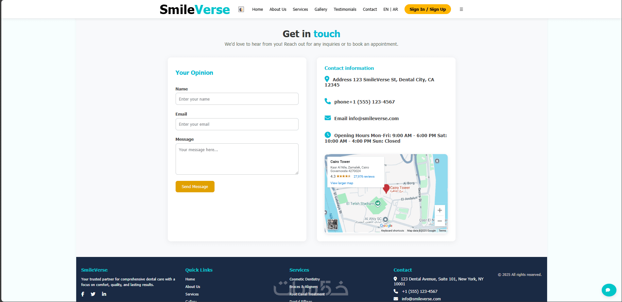Open the chat bubble widget

[x=609, y=290]
